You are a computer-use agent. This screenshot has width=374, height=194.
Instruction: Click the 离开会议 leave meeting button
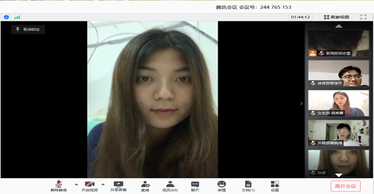point(345,186)
